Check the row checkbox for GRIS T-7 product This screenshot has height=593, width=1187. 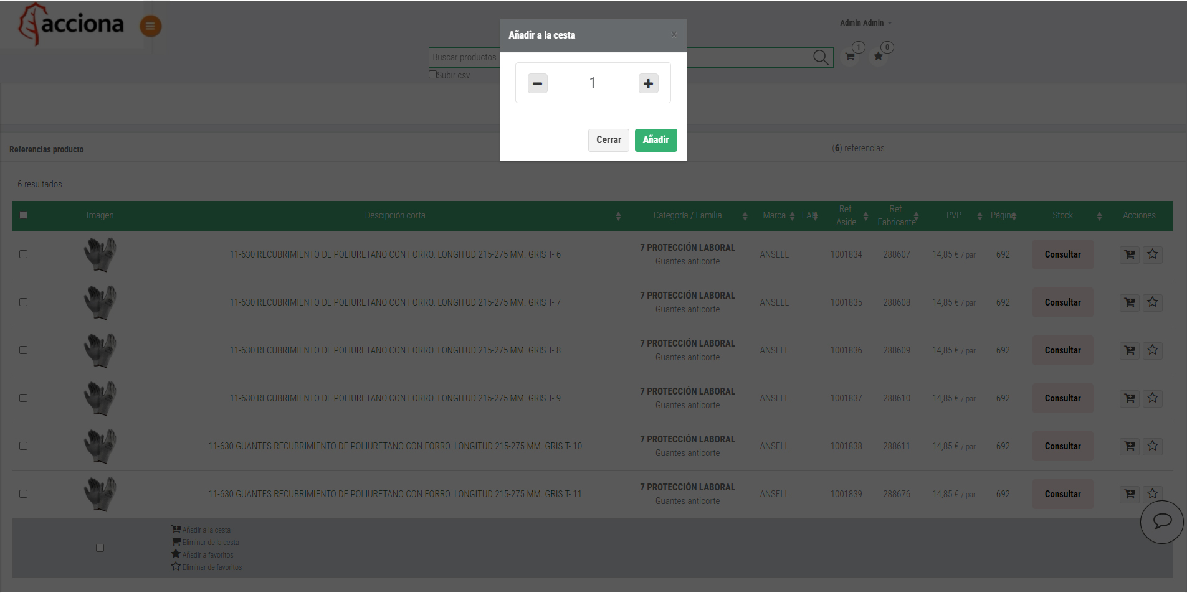(24, 302)
